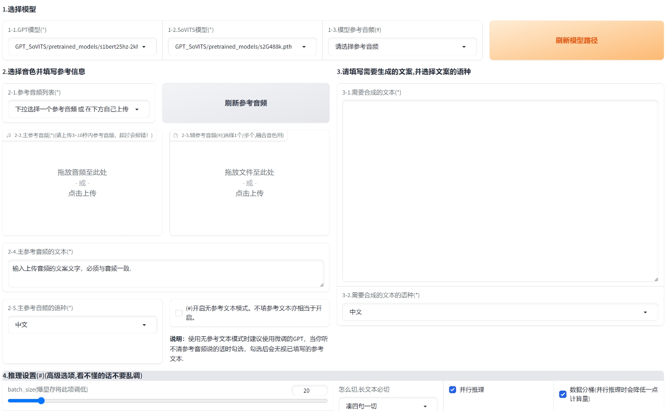
Task: Click 点击上传 in the auxiliary reference area
Action: tap(250, 193)
